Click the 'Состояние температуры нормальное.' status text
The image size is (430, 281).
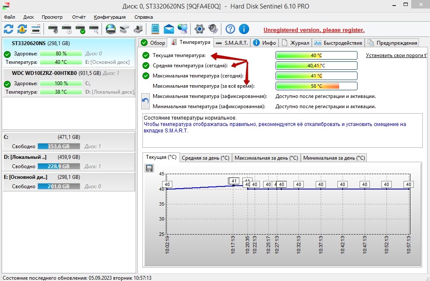coord(190,118)
